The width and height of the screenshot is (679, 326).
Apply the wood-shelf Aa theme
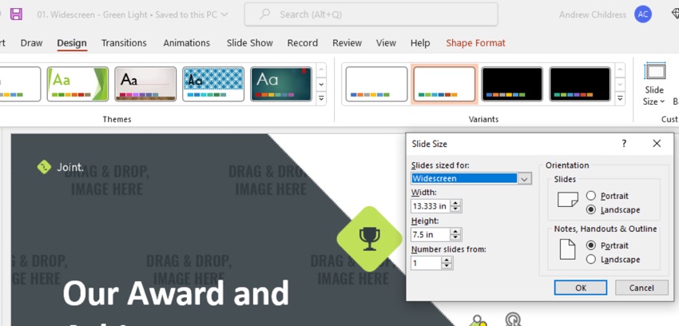coord(145,84)
